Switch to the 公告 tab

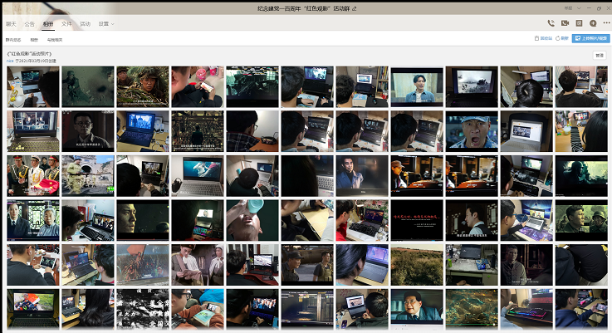coord(29,24)
